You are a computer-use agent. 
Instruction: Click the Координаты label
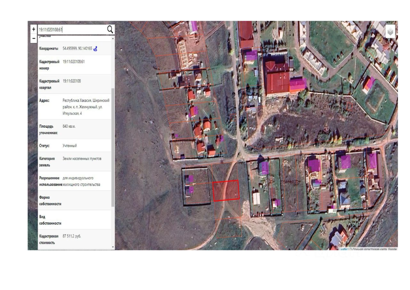[49, 49]
